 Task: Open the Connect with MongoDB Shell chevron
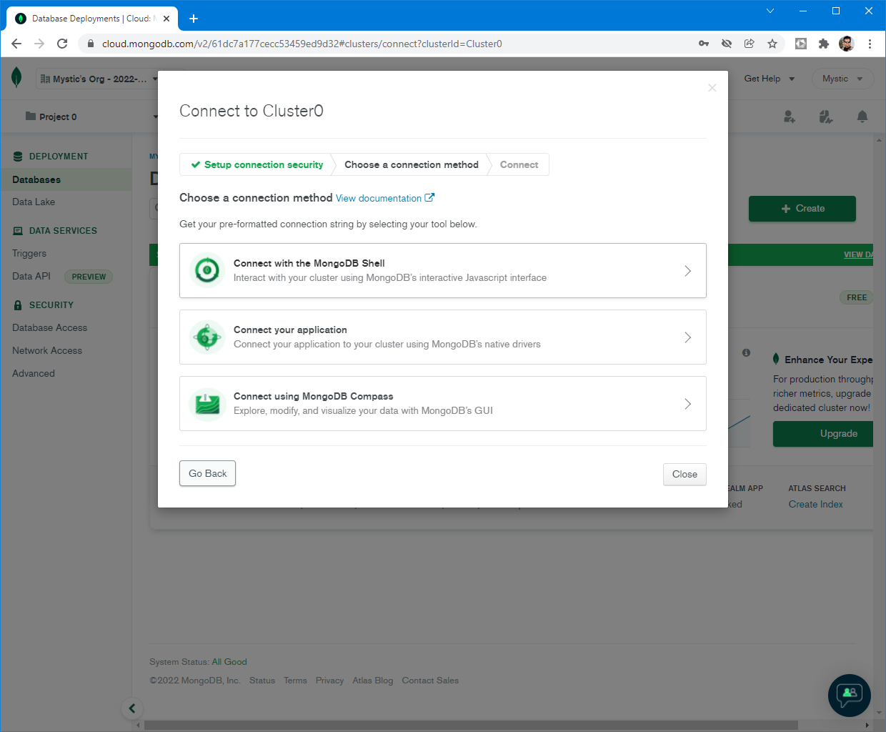click(x=687, y=271)
